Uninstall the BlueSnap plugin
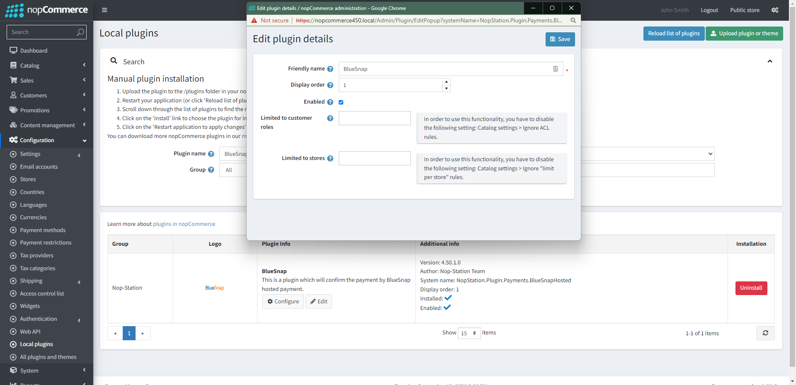The image size is (796, 385). 751,288
